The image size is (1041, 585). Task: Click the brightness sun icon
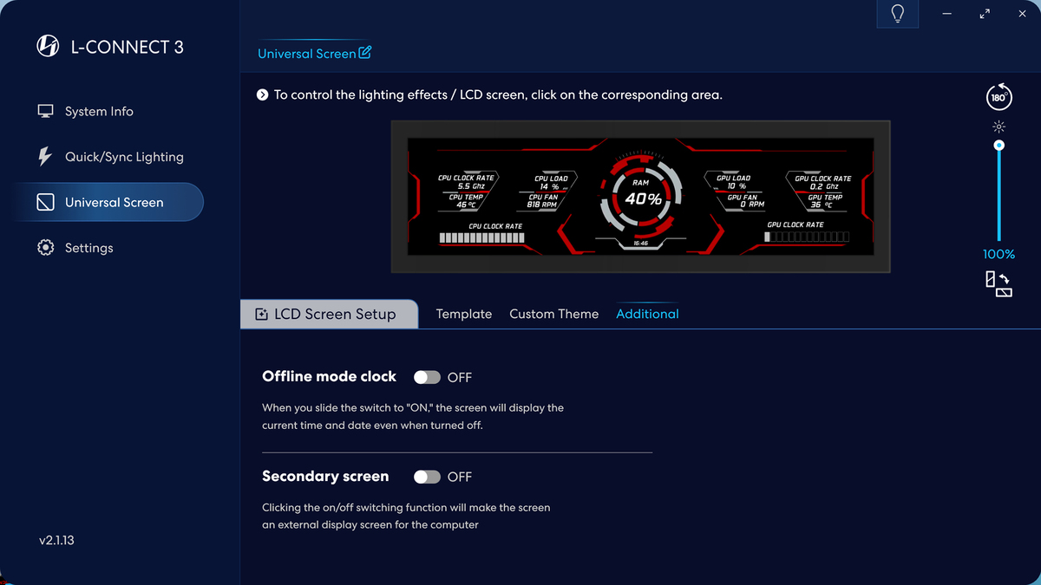pyautogui.click(x=999, y=127)
